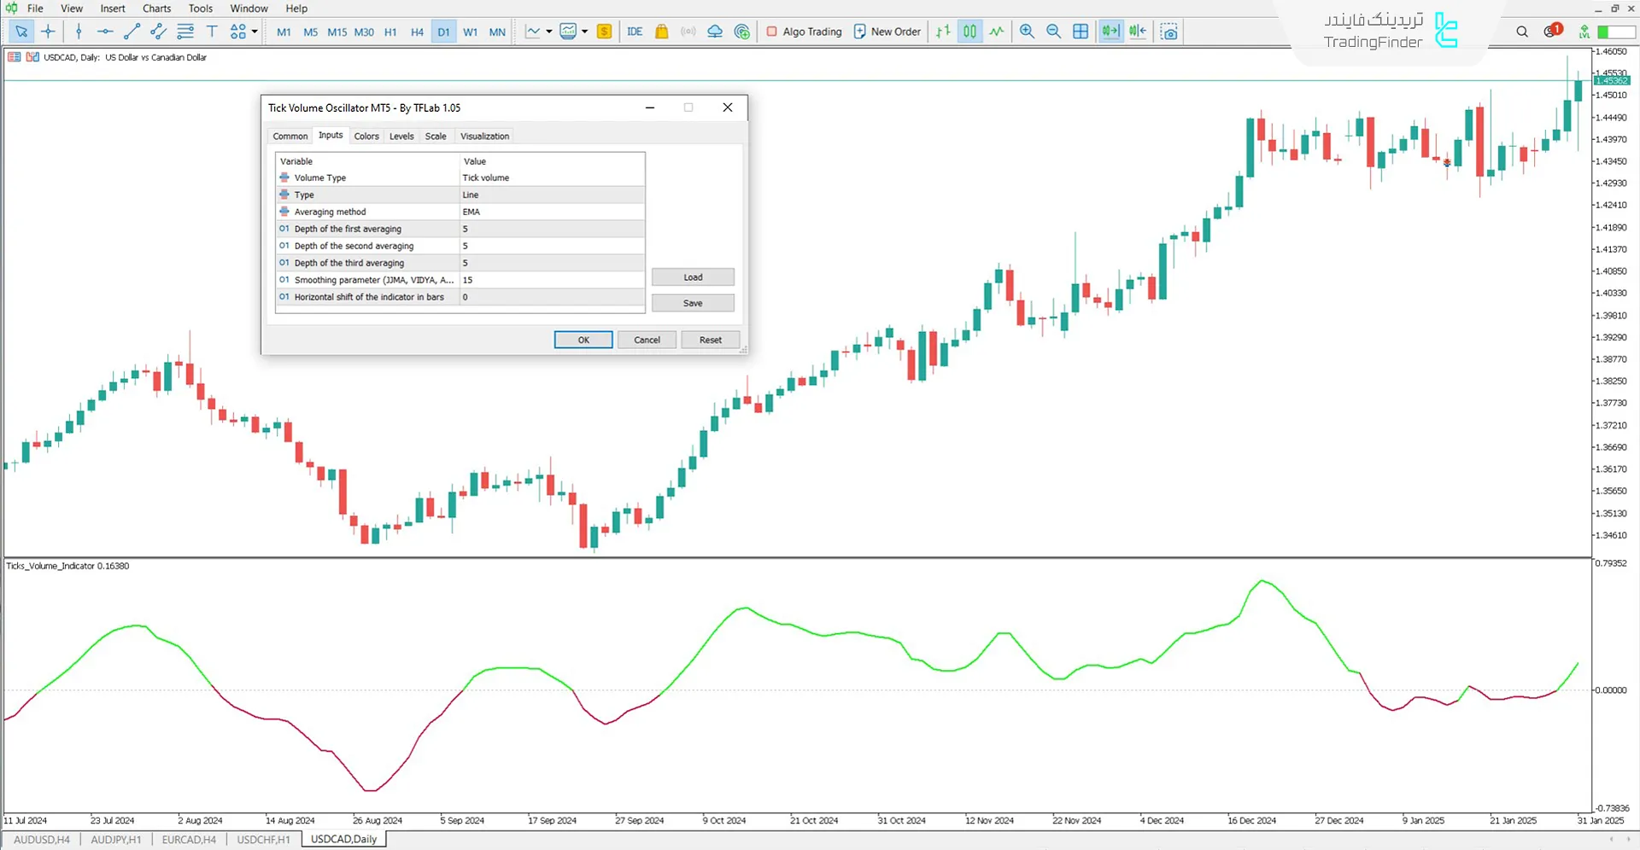The height and width of the screenshot is (850, 1640).
Task: Select the USDCHF,H1 chart tab
Action: tap(262, 839)
